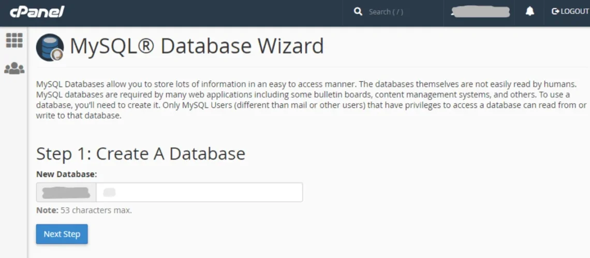The width and height of the screenshot is (590, 258).
Task: Click the cPanel logo in header
Action: 37,11
